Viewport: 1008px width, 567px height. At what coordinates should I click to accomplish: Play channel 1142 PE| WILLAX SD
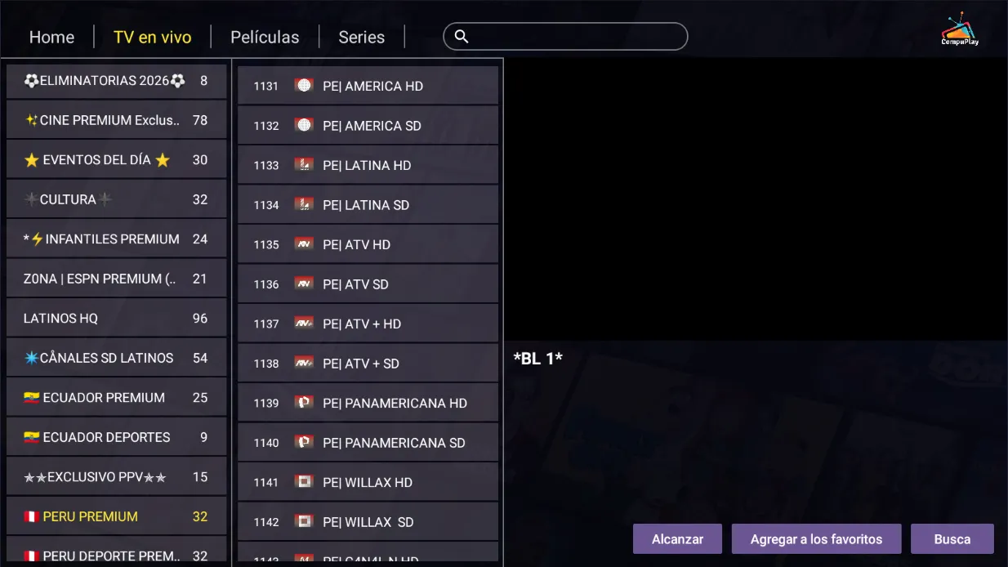(x=368, y=522)
